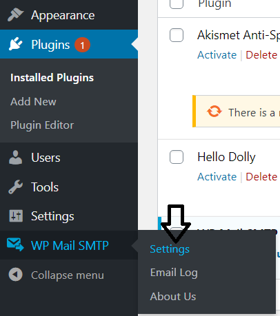Click the Tools wrench icon
This screenshot has height=316, width=280.
(x=15, y=187)
